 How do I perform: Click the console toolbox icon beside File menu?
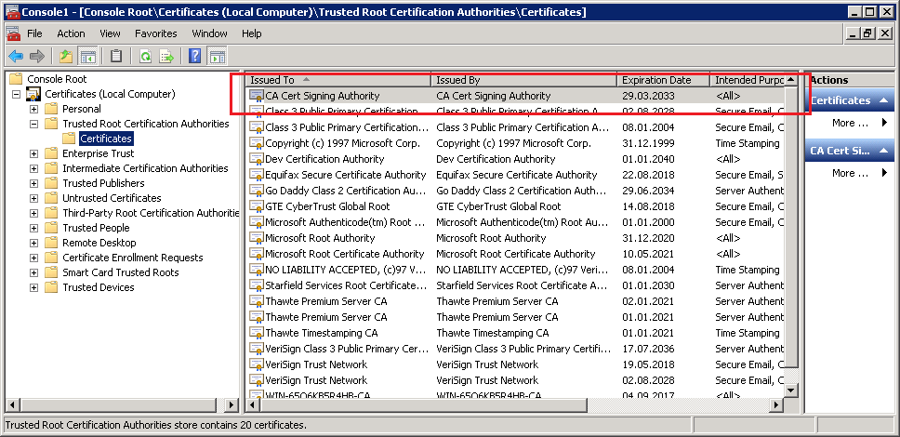tap(13, 33)
